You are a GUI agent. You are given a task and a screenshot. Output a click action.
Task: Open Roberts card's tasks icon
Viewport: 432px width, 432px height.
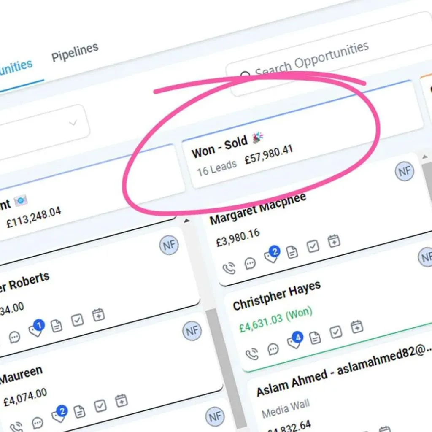click(78, 320)
